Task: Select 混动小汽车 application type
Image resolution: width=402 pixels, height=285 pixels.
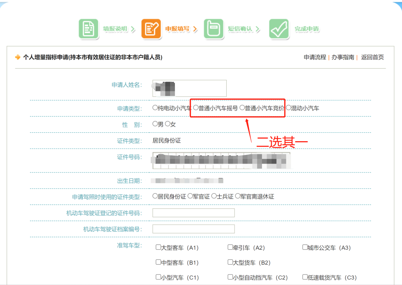Action: [x=288, y=108]
